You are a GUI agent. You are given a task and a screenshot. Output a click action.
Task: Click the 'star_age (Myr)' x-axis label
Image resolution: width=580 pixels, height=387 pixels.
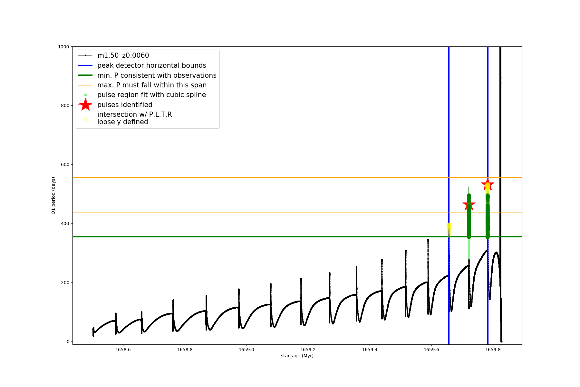click(x=297, y=356)
